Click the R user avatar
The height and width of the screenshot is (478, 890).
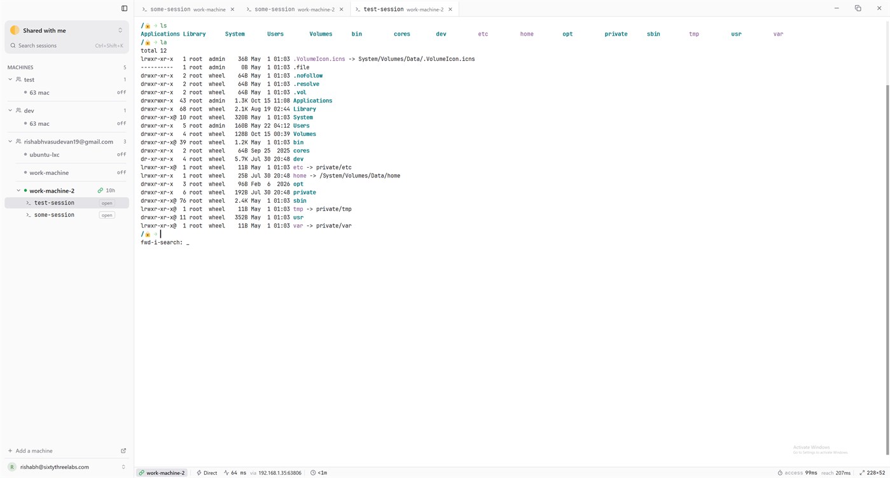(11, 467)
